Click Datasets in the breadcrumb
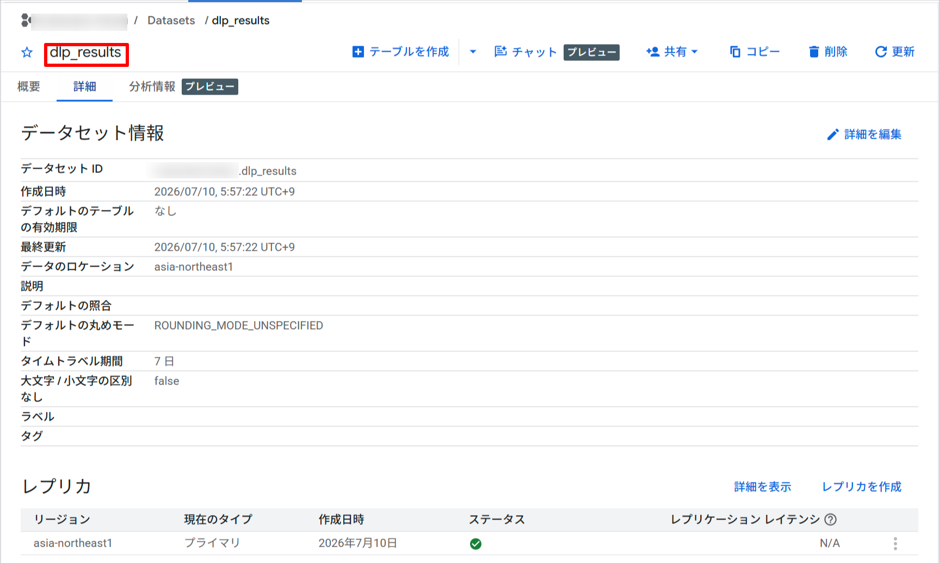 click(x=171, y=21)
